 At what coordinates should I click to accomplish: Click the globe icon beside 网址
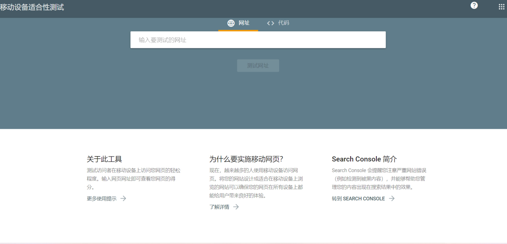231,23
